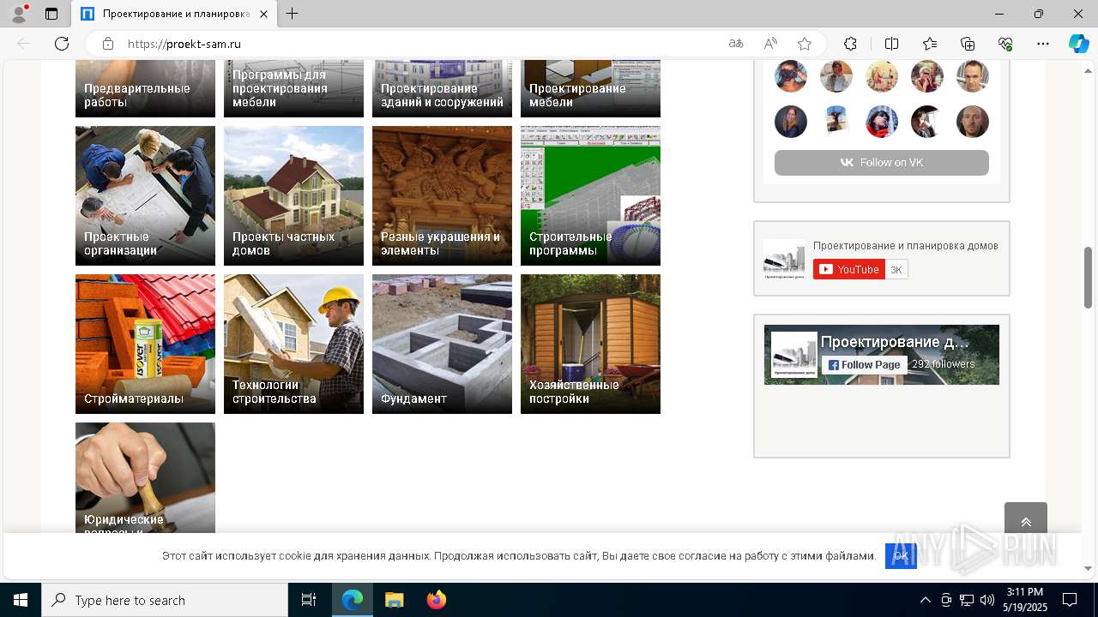This screenshot has width=1098, height=617.
Task: Open the Collections icon
Action: point(968,44)
